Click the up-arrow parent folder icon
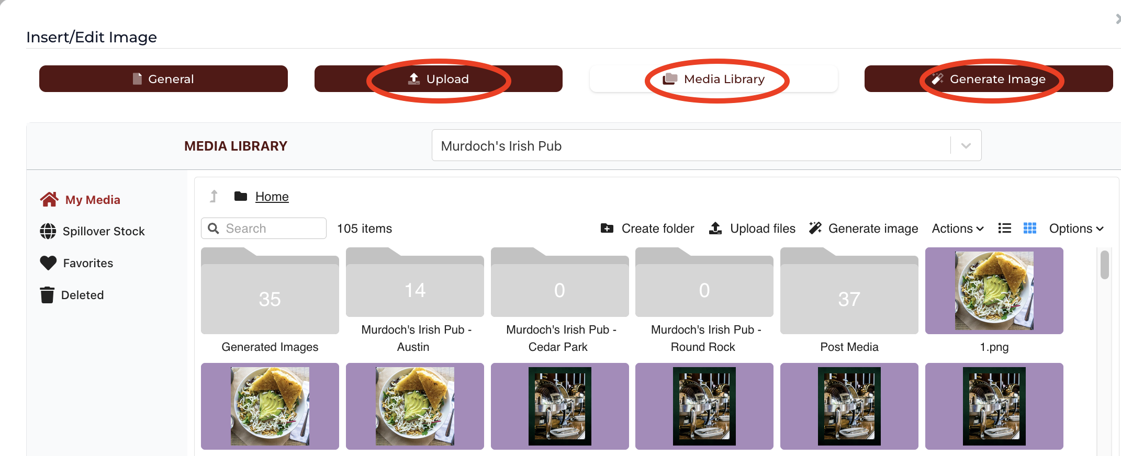This screenshot has width=1121, height=456. pyautogui.click(x=214, y=197)
